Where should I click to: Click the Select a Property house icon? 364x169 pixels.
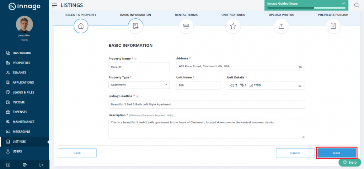[x=81, y=26]
